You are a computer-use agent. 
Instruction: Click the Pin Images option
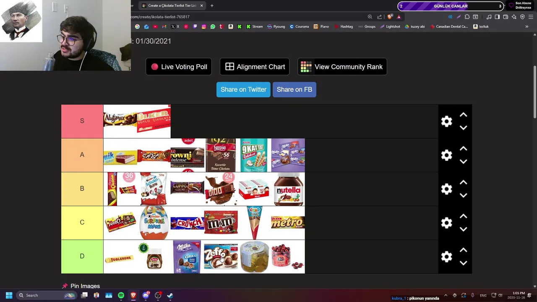[x=81, y=286]
